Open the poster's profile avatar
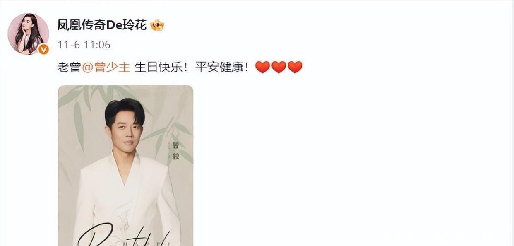The image size is (514, 246). 28,34
